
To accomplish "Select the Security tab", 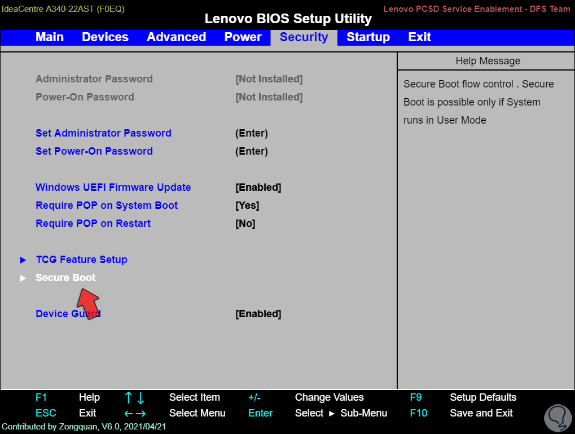I will coord(304,37).
